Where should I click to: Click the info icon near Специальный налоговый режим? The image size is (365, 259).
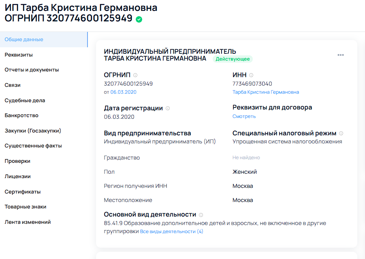coord(341,133)
